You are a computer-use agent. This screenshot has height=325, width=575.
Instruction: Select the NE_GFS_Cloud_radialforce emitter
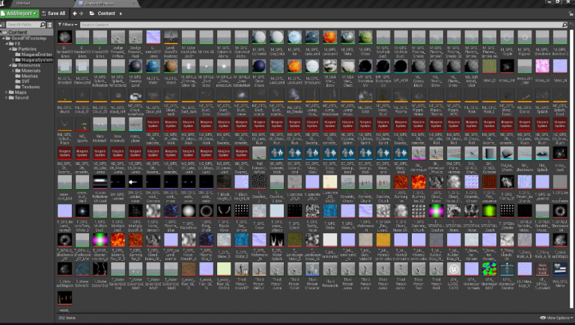coord(136,96)
